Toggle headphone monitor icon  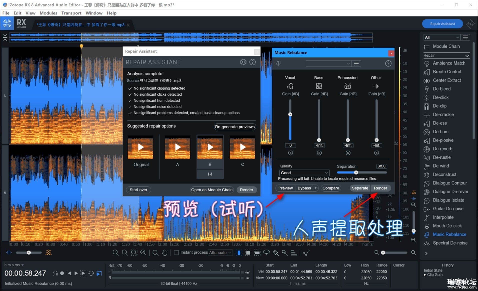point(55,273)
